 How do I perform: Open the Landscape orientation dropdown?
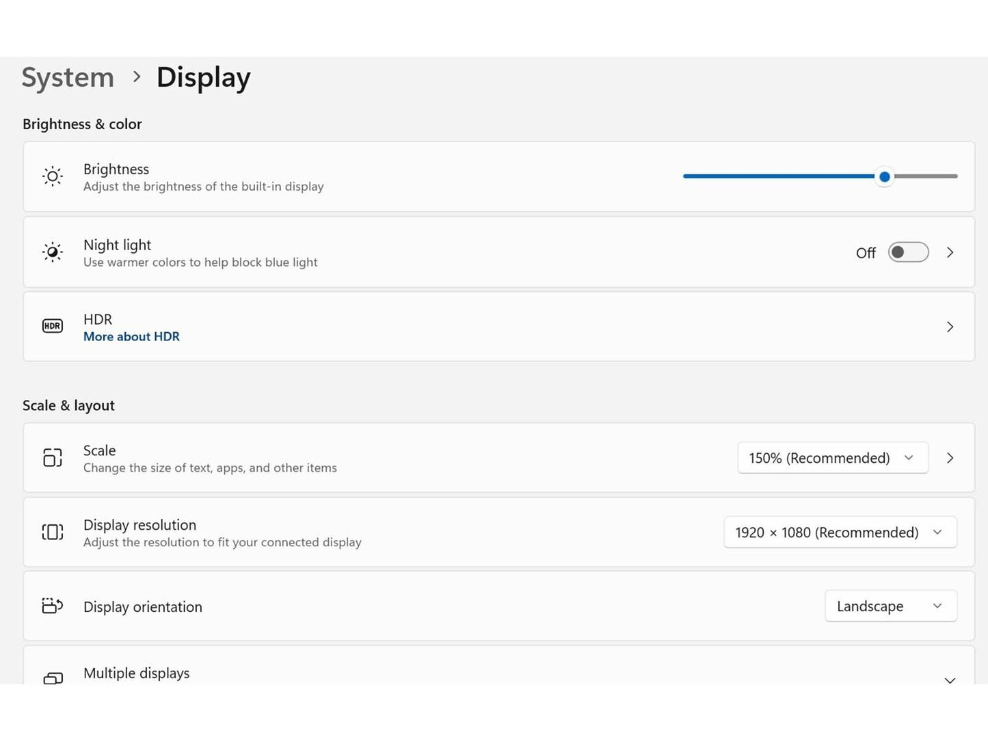point(890,606)
